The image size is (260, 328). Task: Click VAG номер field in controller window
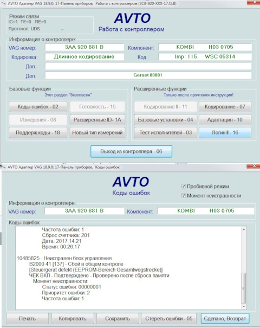(x=84, y=47)
